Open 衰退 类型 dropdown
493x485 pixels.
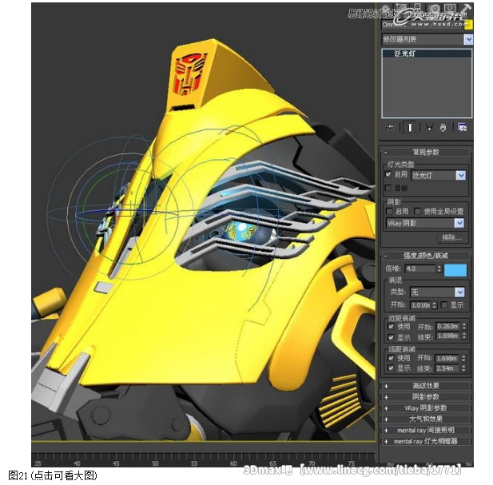tap(437, 292)
